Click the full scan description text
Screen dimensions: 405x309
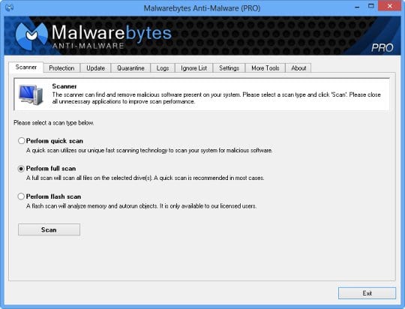pos(145,178)
